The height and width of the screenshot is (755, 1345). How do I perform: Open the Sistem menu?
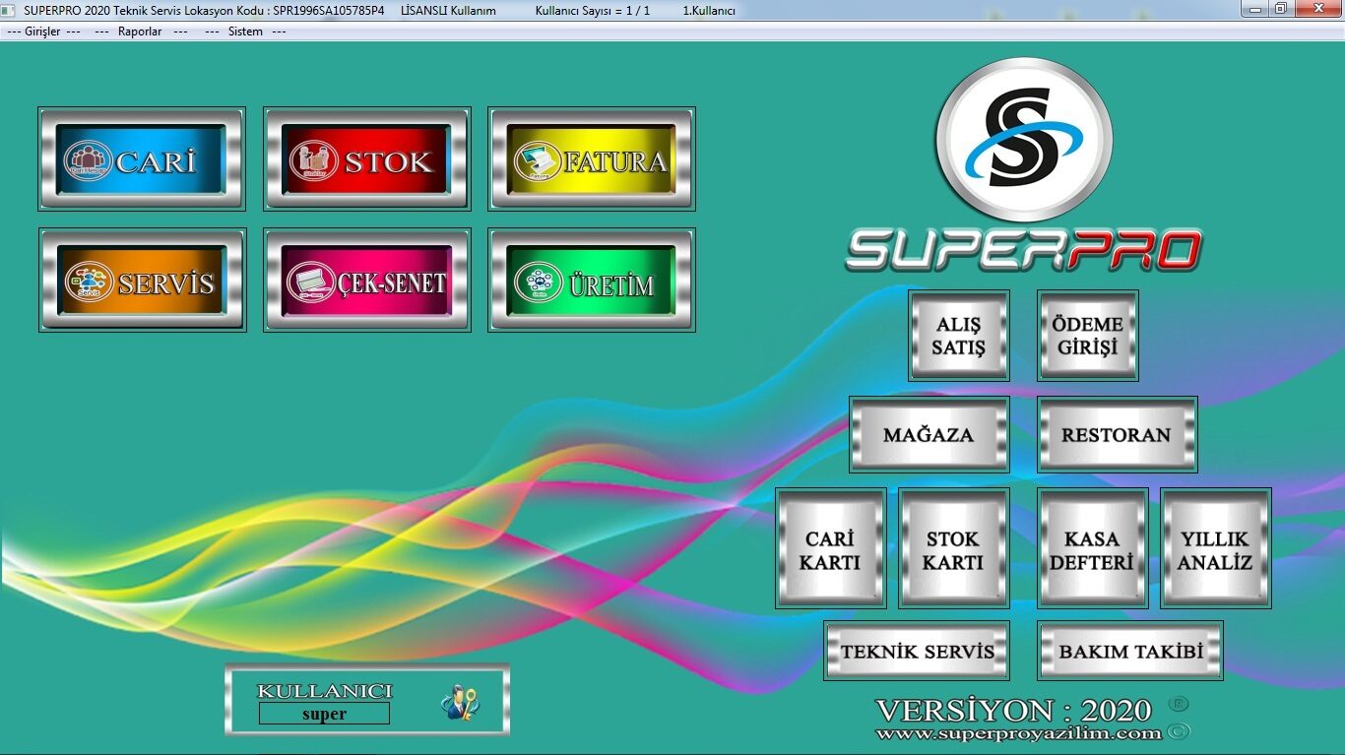tap(245, 31)
